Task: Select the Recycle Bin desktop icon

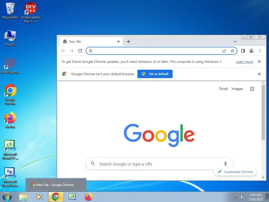Action: click(x=10, y=11)
